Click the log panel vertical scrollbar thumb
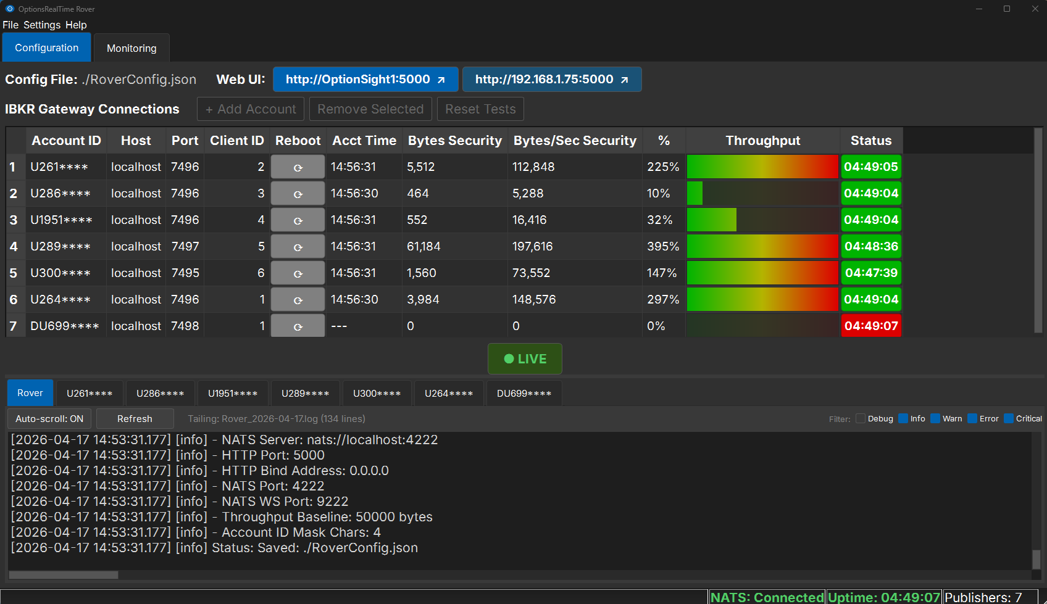 pyautogui.click(x=1037, y=559)
